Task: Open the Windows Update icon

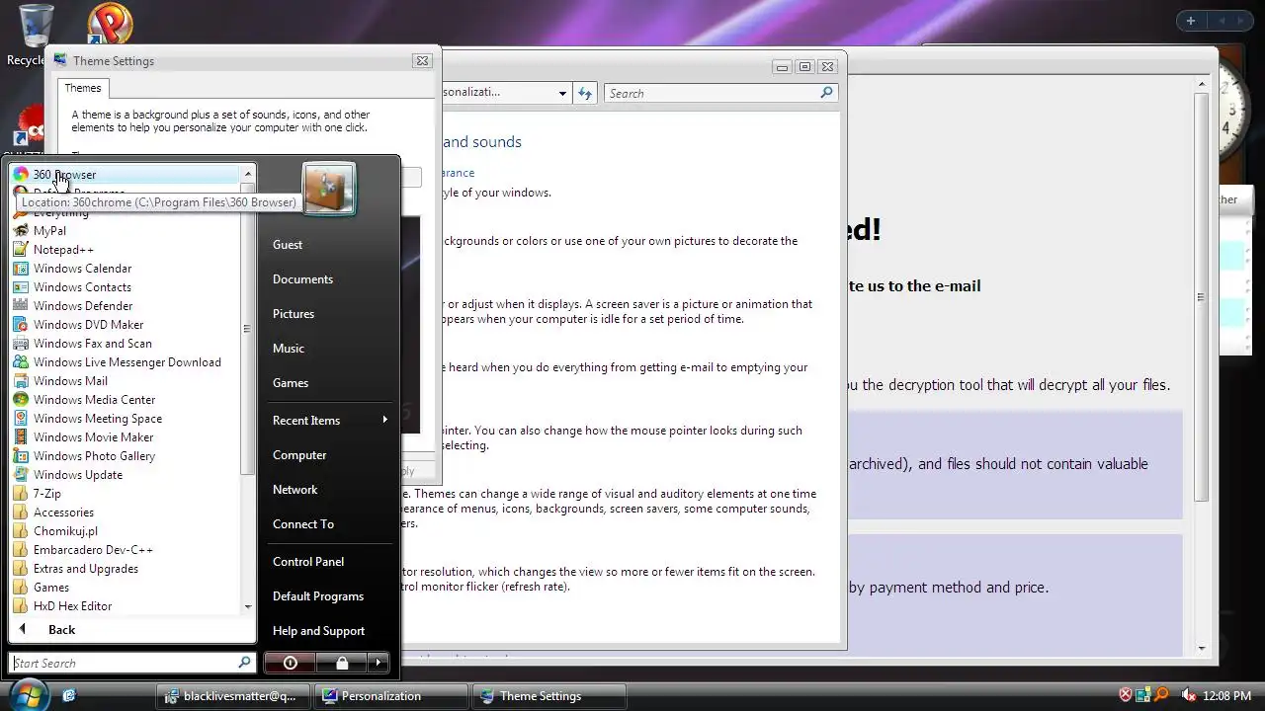Action: [21, 475]
